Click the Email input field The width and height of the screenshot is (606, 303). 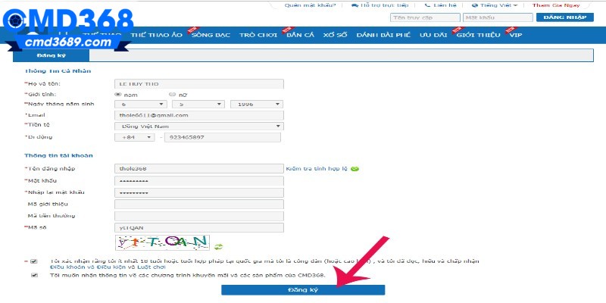coord(198,115)
